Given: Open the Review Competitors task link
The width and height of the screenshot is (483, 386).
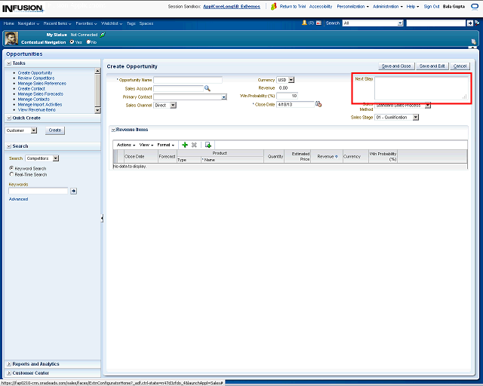Looking at the screenshot, I should [36, 78].
